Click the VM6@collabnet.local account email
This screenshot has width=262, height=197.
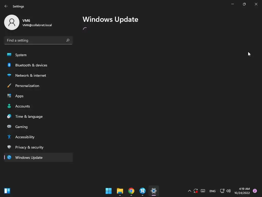[37, 25]
